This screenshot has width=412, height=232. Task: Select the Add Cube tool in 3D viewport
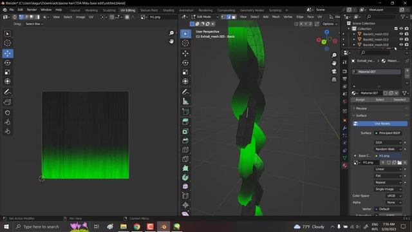[185, 111]
